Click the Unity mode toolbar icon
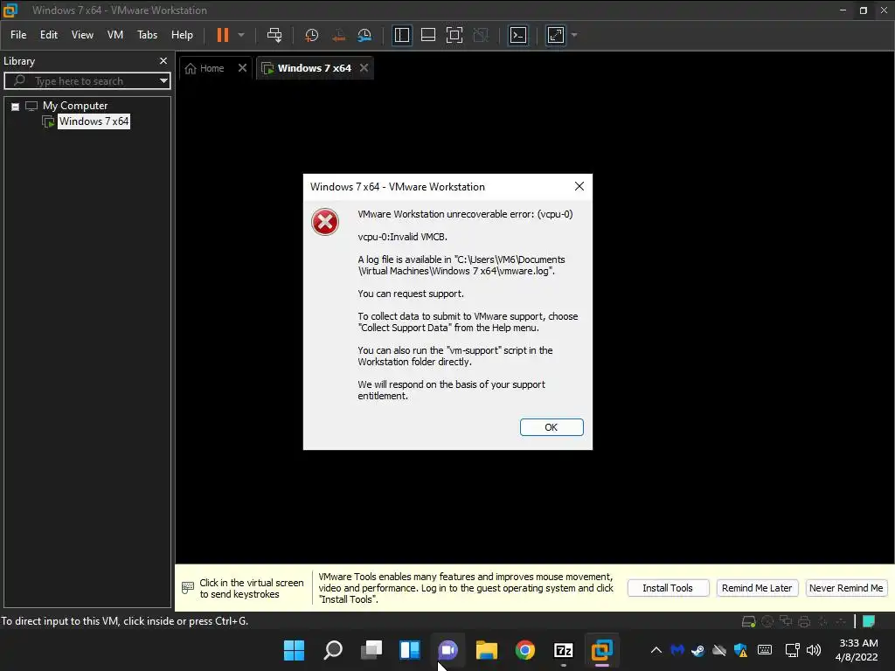 482,35
